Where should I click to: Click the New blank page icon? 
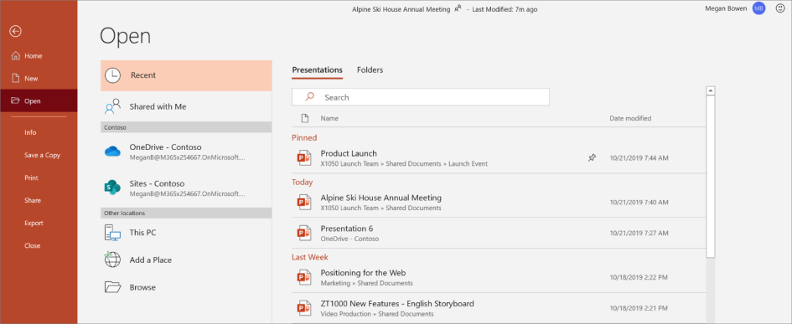[x=15, y=78]
